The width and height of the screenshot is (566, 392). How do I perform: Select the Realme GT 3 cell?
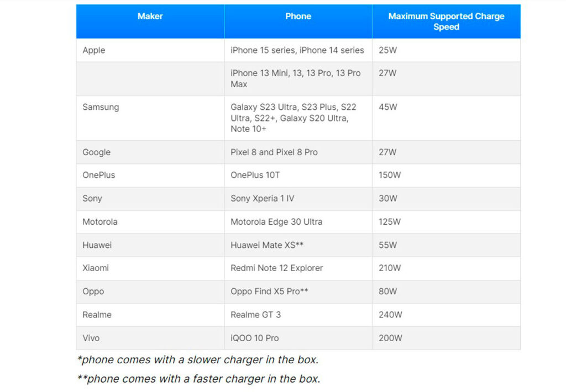tap(256, 315)
